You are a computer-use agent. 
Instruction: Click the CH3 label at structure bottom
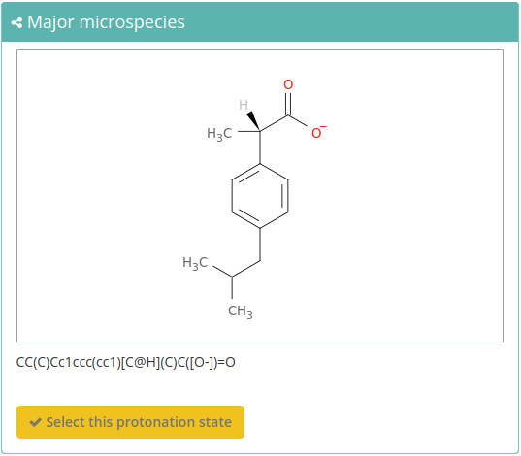pos(241,311)
